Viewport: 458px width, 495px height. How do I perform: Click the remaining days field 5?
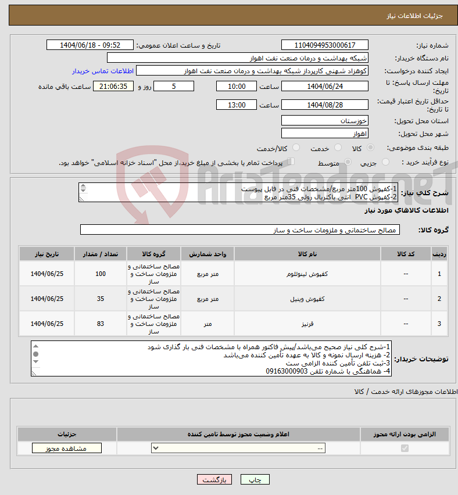click(174, 86)
